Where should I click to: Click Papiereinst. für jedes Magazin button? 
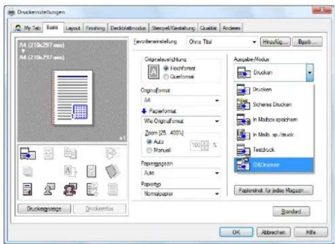click(274, 190)
